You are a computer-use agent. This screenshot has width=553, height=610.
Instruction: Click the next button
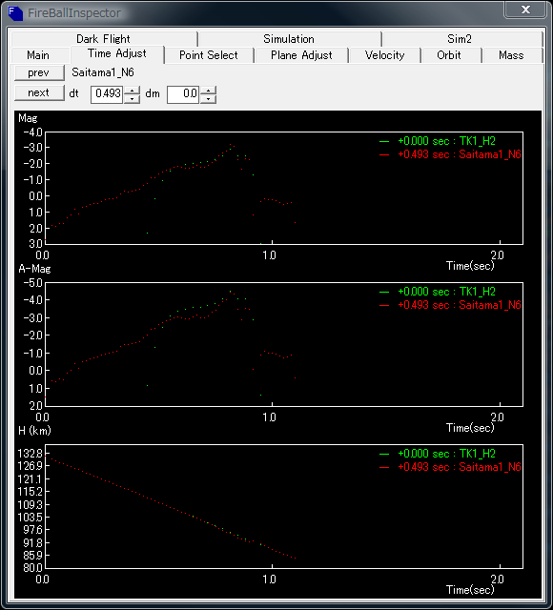coord(39,93)
